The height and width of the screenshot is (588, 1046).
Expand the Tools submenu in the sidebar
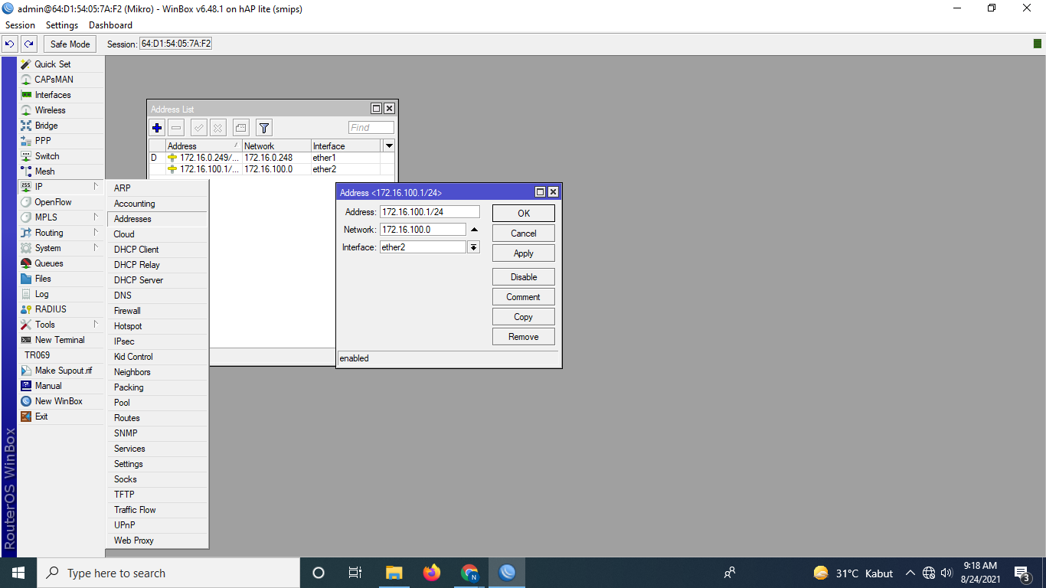click(x=60, y=325)
